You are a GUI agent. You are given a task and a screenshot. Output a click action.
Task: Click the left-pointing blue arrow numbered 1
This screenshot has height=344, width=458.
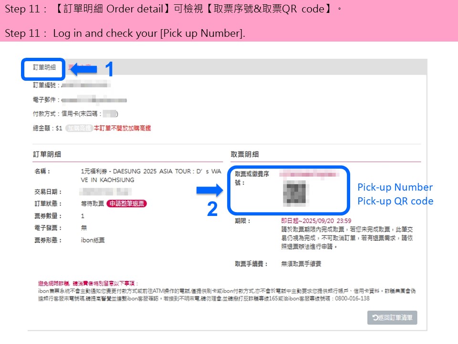coord(84,69)
